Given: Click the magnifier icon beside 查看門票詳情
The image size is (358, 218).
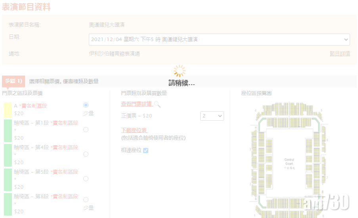Looking at the screenshot, I should pyautogui.click(x=157, y=104).
